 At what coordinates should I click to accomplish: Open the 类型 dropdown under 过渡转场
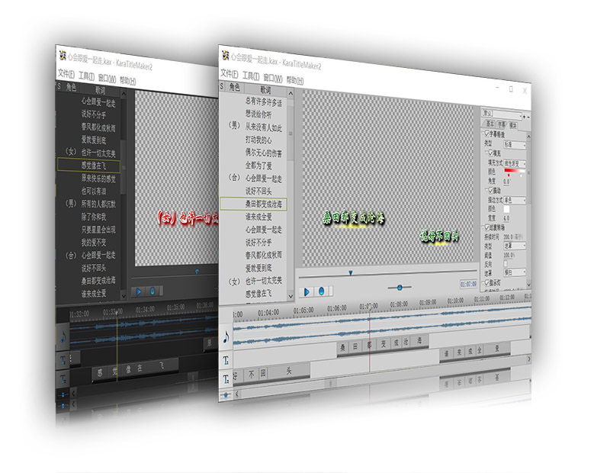click(x=515, y=246)
